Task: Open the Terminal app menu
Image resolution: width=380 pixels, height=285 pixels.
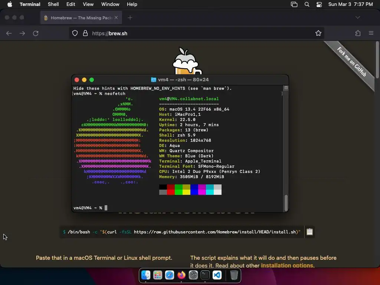Action: tap(30, 4)
